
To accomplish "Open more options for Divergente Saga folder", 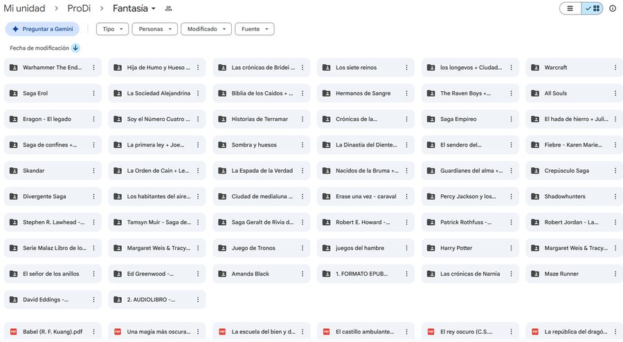I will 93,196.
